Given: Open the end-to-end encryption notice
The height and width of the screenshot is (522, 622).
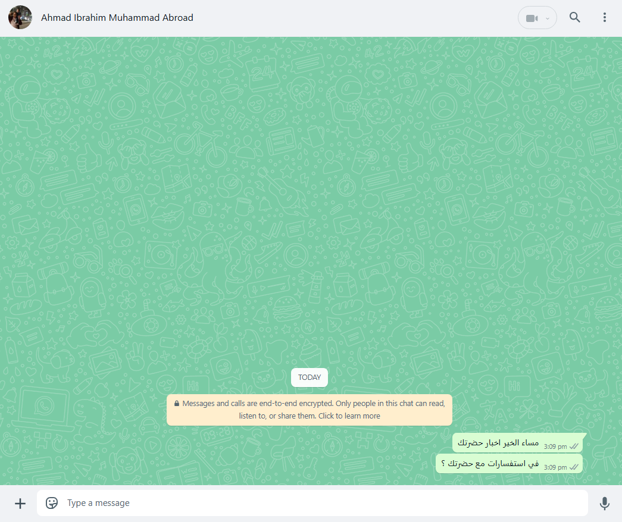Looking at the screenshot, I should [x=310, y=410].
